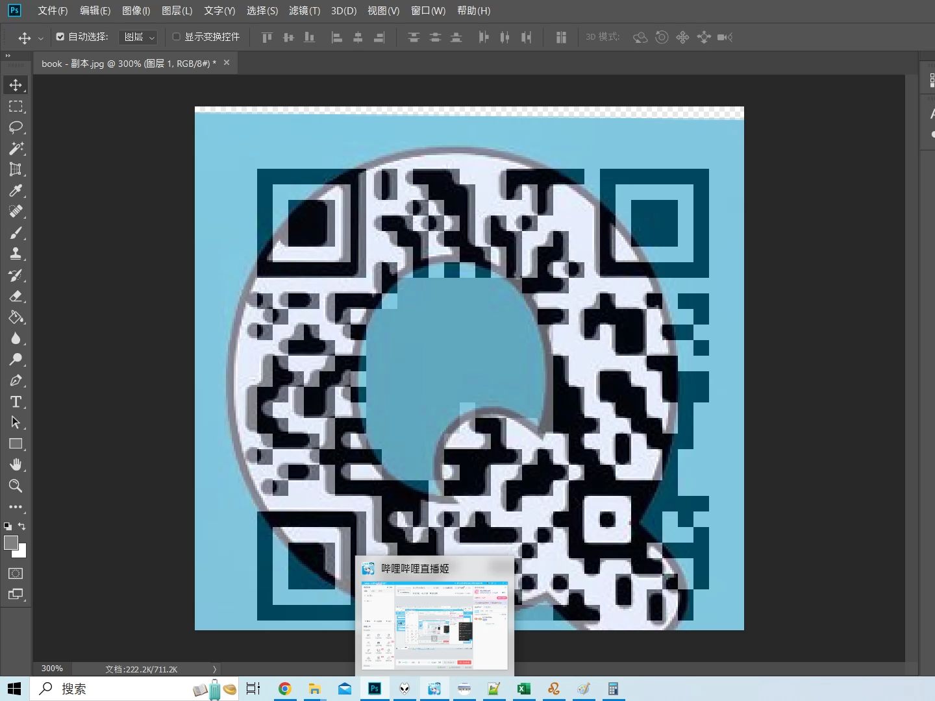935x701 pixels.
Task: Select the Magic Wand tool
Action: tap(16, 148)
